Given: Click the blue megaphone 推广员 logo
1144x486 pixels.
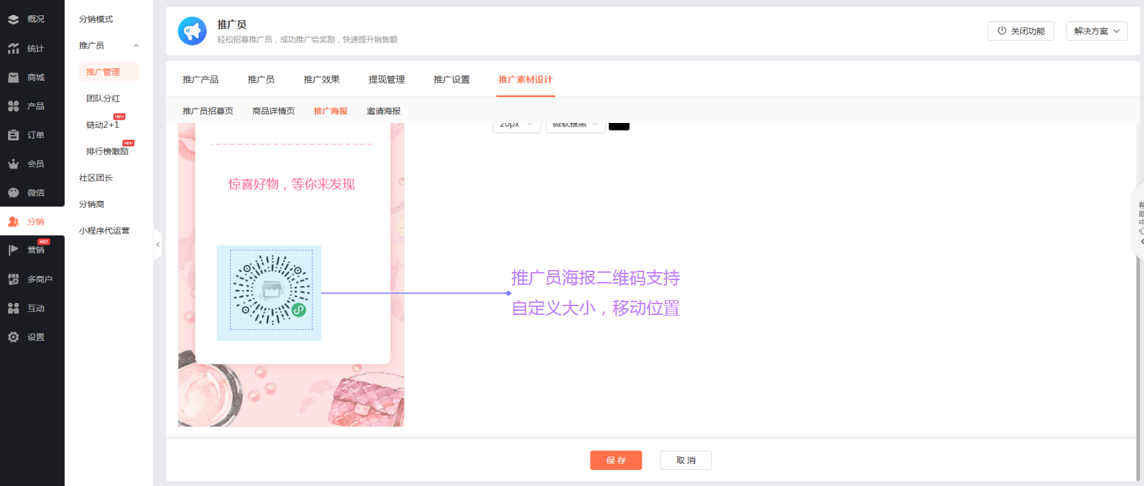Looking at the screenshot, I should [192, 31].
